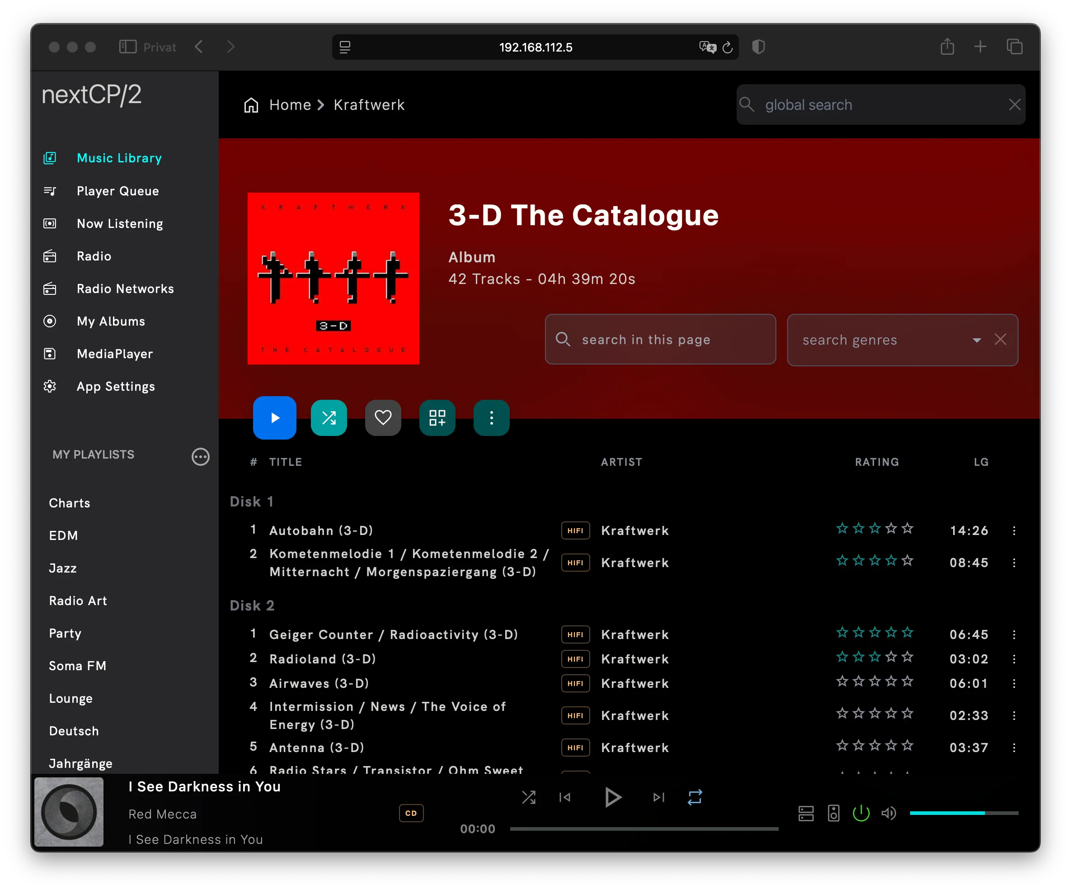Focus the search in this page field
Image resolution: width=1071 pixels, height=890 pixels.
[x=660, y=339]
